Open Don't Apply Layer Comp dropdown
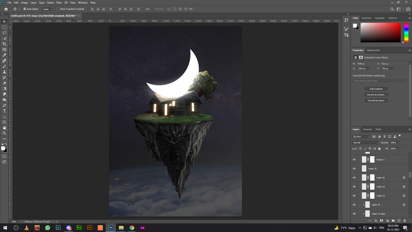The height and width of the screenshot is (232, 412). [379, 81]
